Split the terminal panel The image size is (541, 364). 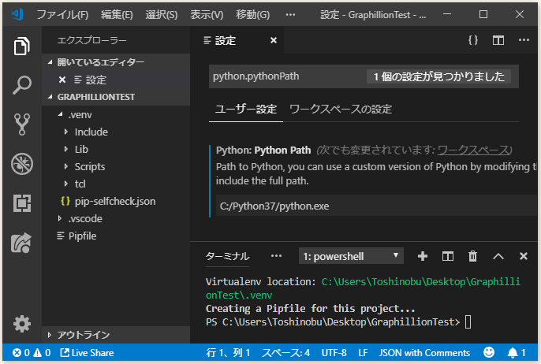click(x=448, y=256)
